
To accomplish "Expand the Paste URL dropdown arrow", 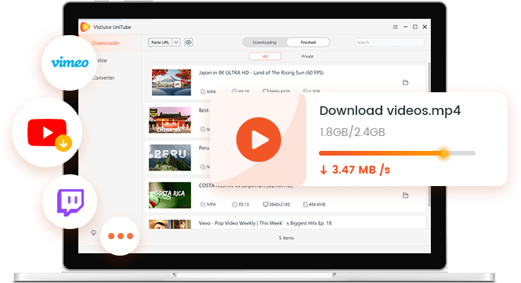I will pos(176,42).
